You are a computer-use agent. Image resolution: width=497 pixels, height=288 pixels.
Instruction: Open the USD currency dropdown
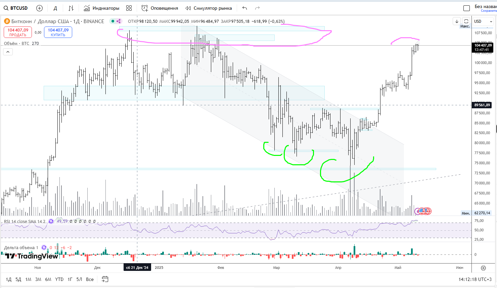483,21
